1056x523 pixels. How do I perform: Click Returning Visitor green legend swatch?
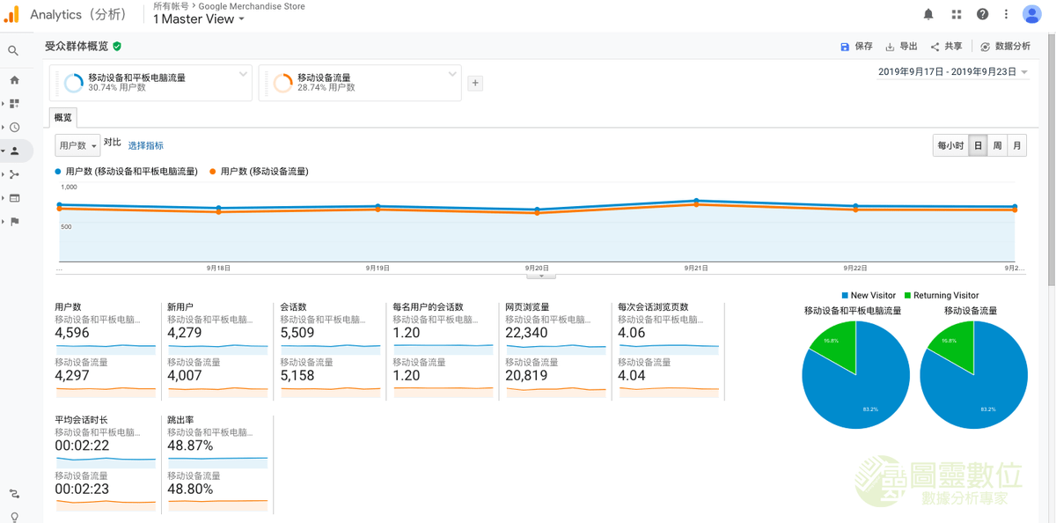pos(907,296)
